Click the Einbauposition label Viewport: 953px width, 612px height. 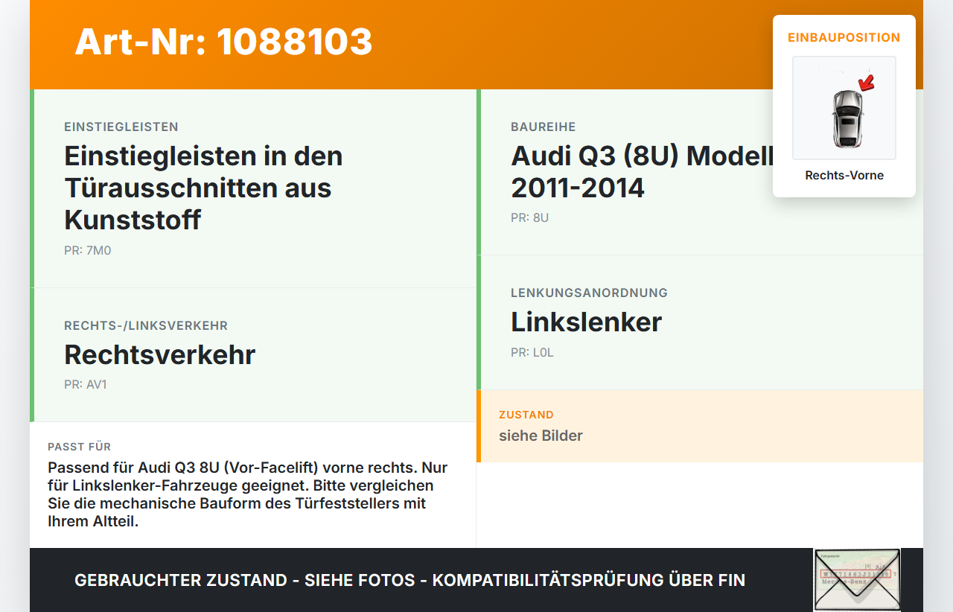click(844, 37)
